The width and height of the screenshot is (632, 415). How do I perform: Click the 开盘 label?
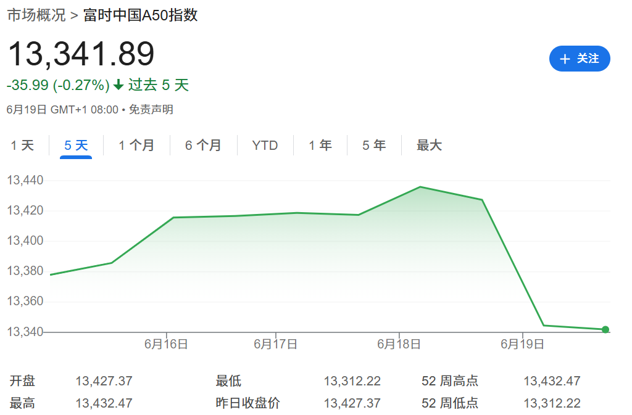click(23, 381)
